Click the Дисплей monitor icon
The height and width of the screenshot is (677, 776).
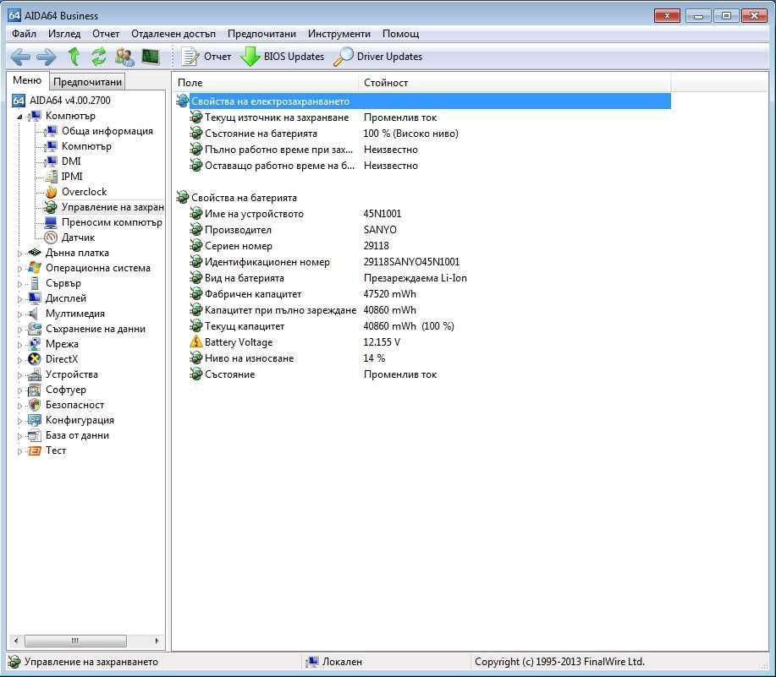point(35,298)
